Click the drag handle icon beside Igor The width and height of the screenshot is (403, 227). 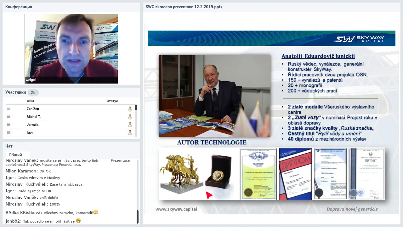(x=9, y=132)
